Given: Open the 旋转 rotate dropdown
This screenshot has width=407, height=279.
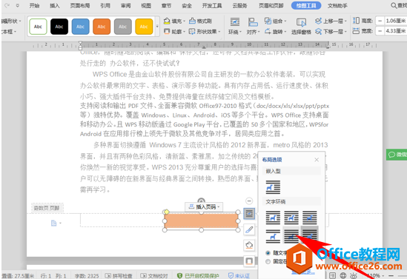Looking at the screenshot, I should [x=275, y=32].
